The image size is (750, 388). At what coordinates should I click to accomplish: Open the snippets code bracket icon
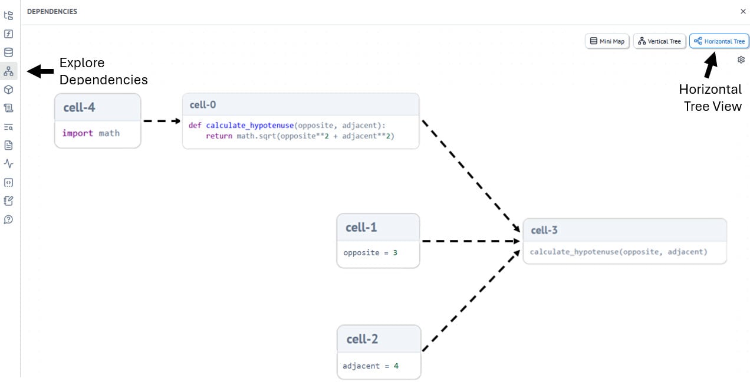[8, 182]
